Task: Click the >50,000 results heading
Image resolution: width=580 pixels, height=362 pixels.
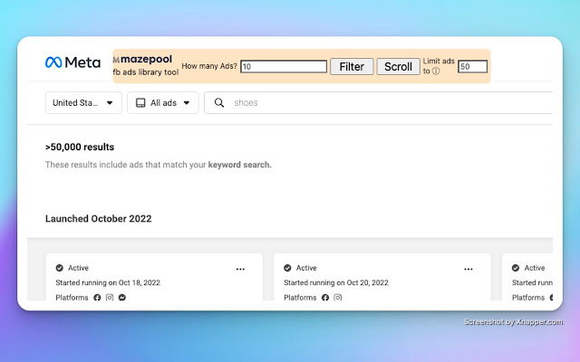Action: point(80,147)
